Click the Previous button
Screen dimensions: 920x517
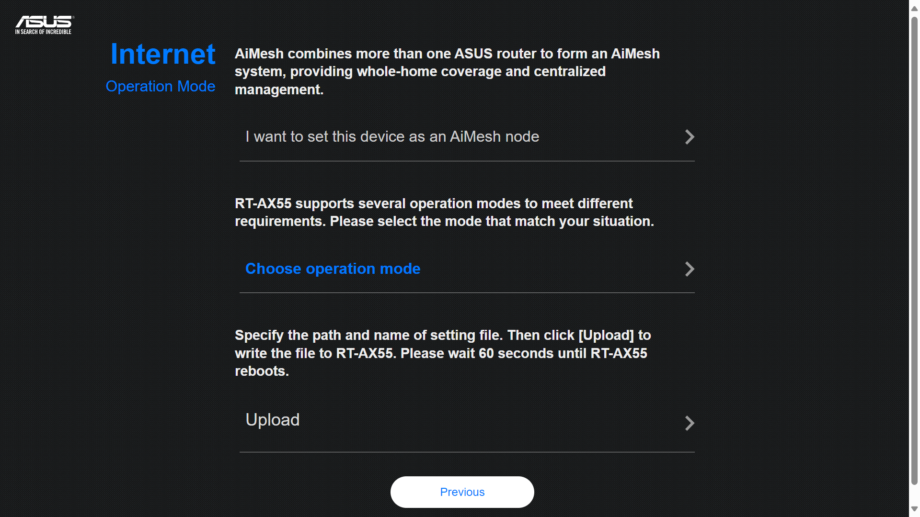click(462, 492)
